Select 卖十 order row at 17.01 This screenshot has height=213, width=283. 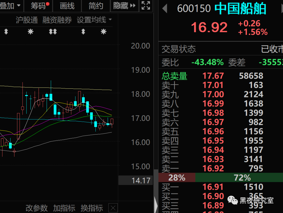point(221,85)
